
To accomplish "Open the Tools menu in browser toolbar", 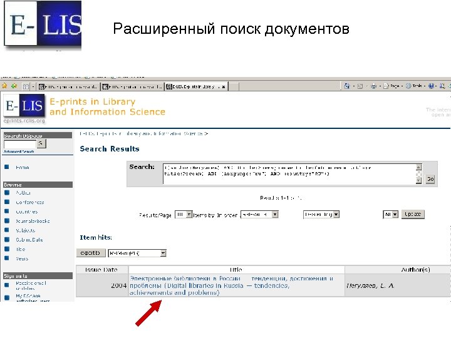I will [415, 86].
